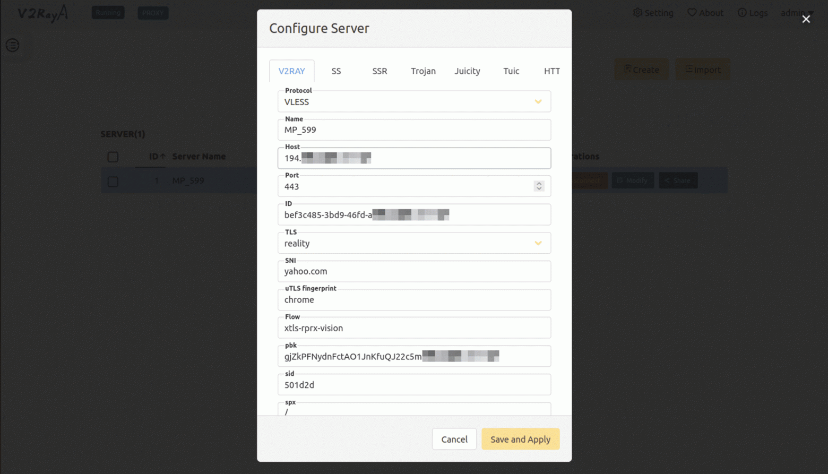Close the Configure Server dialog with X
Viewport: 828px width, 474px height.
click(806, 19)
